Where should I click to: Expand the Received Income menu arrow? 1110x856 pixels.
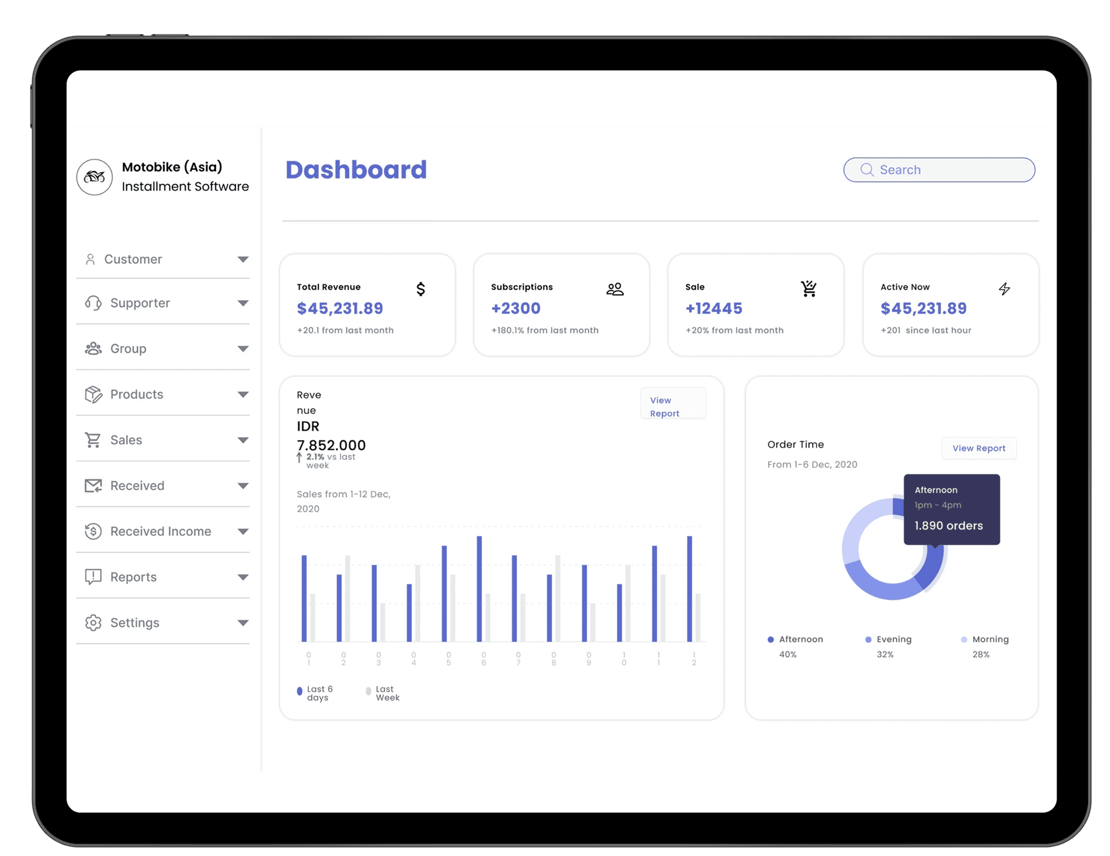coord(242,532)
